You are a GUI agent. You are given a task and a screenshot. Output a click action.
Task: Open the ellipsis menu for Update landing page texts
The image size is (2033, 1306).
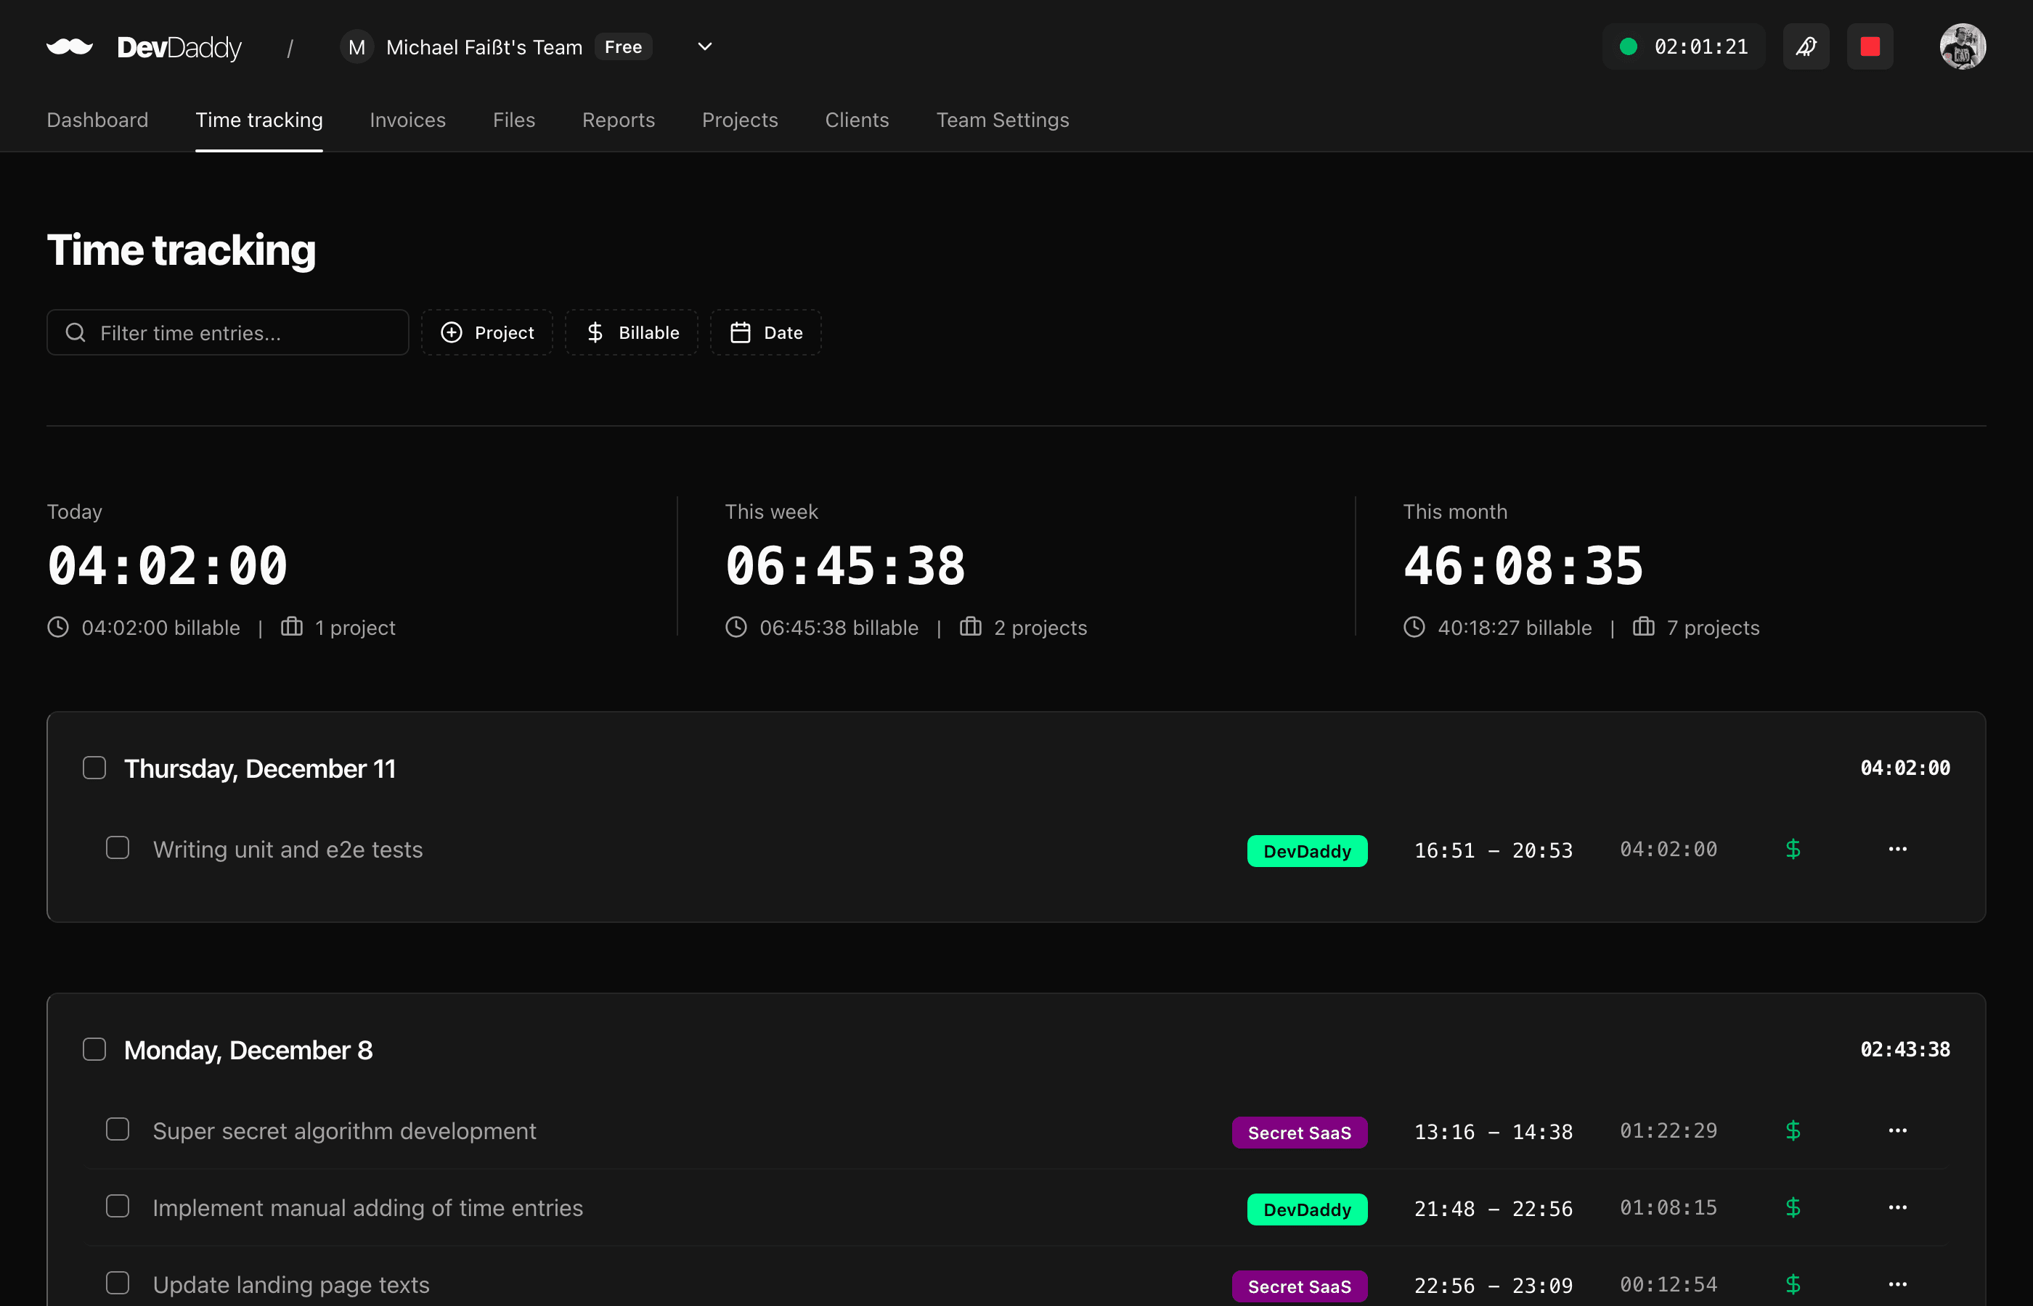[x=1898, y=1284]
